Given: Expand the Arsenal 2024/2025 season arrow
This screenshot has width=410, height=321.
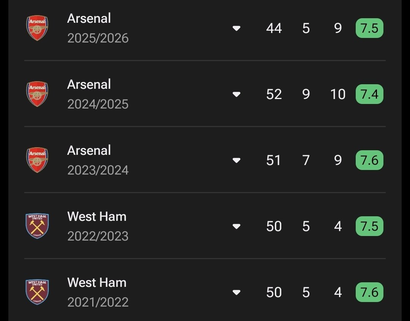Looking at the screenshot, I should pyautogui.click(x=237, y=94).
